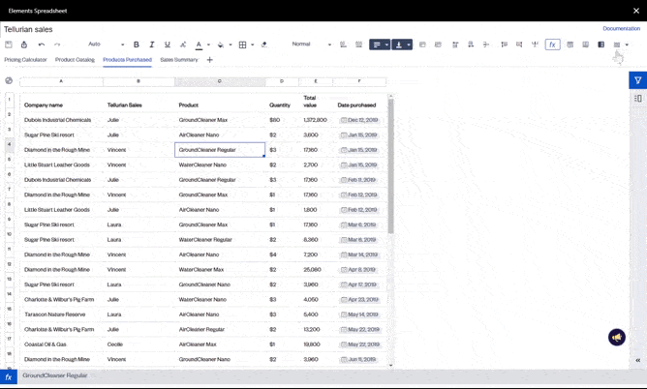Click the round announcement megaphone icon
The width and height of the screenshot is (647, 389).
(x=617, y=338)
